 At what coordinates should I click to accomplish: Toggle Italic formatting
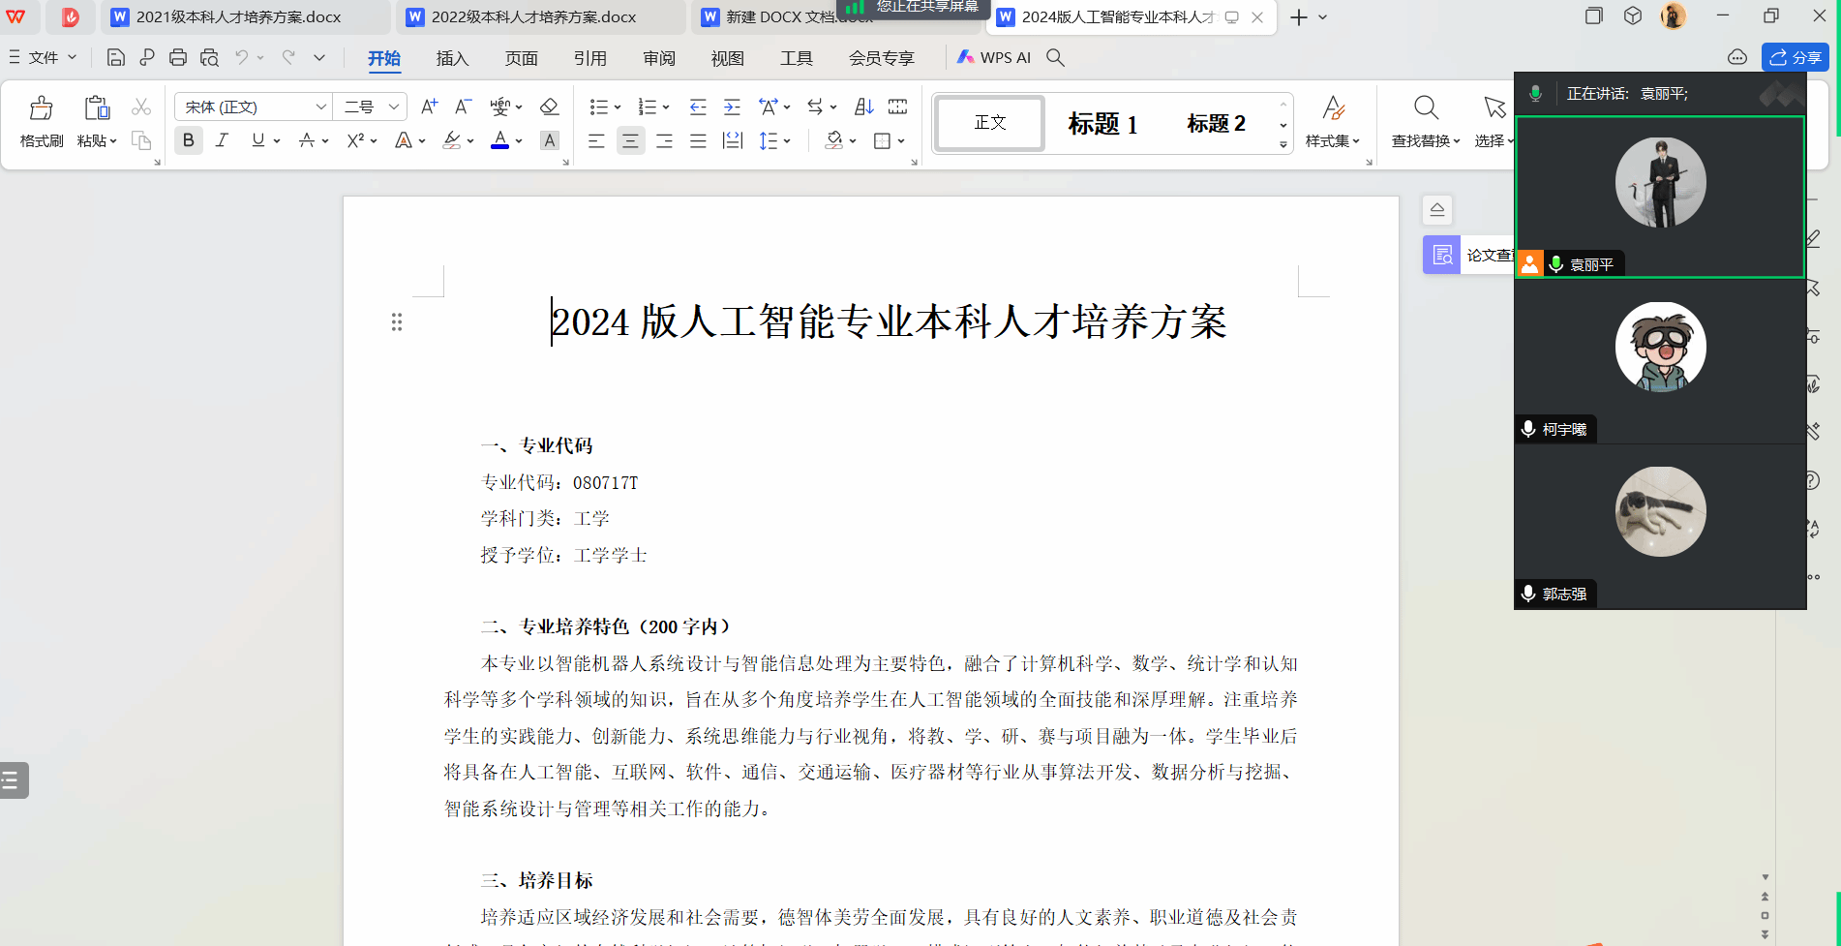(x=222, y=141)
